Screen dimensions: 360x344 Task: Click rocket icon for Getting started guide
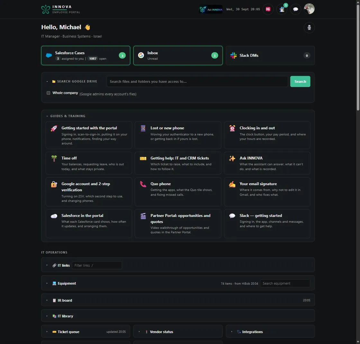(x=54, y=128)
